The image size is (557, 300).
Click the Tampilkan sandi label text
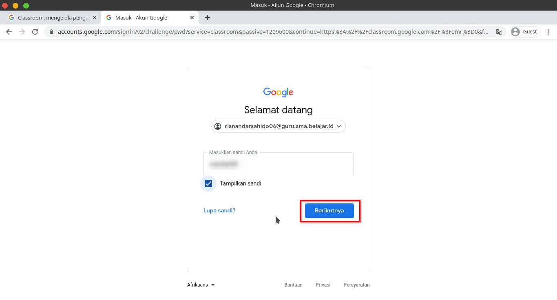(x=241, y=183)
